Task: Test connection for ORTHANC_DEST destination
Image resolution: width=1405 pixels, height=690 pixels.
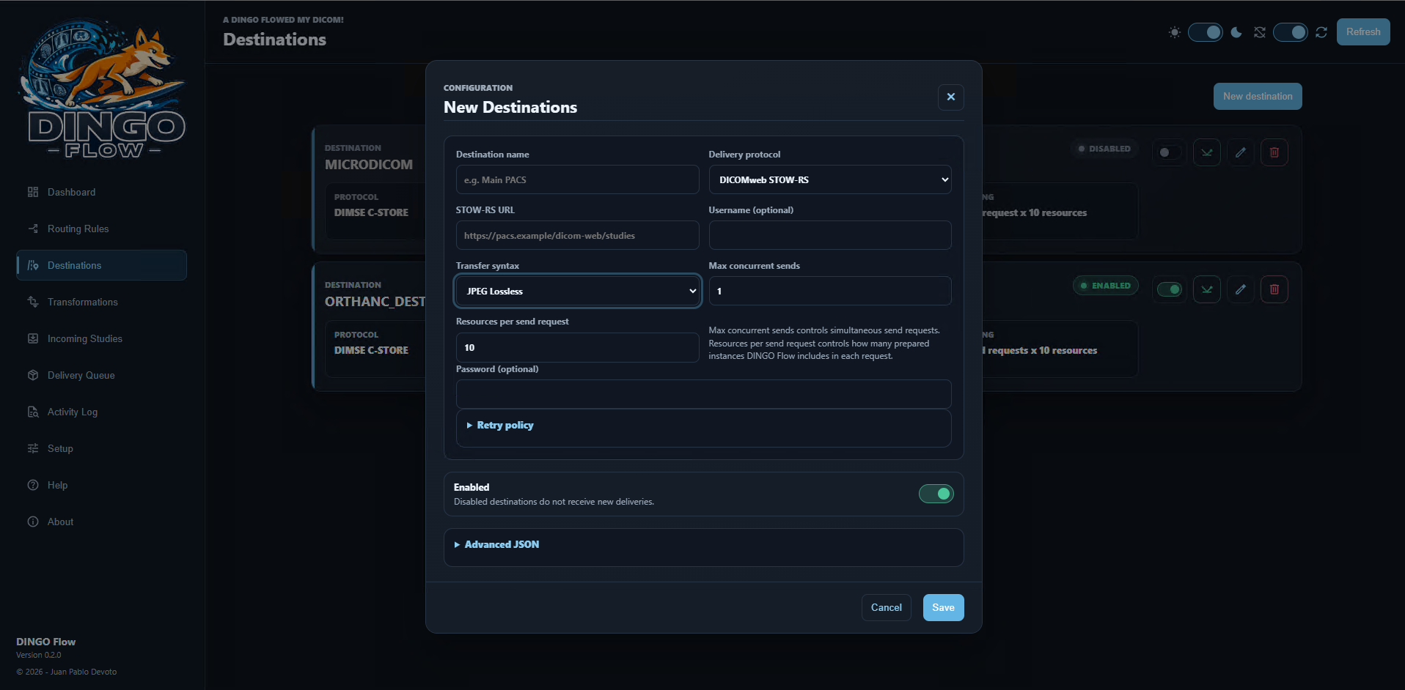Action: coord(1207,289)
